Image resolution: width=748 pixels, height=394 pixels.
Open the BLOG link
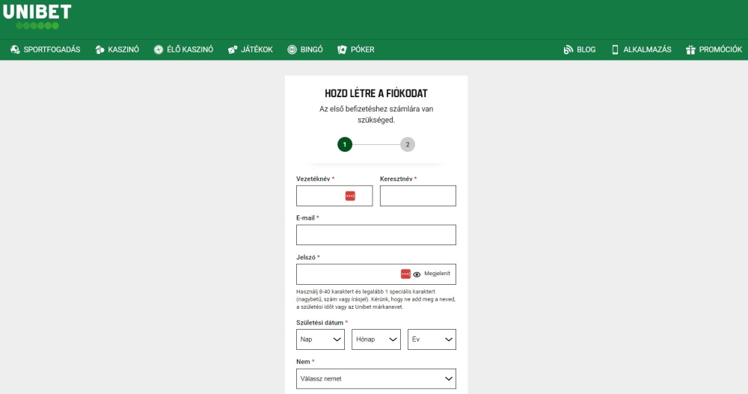pos(580,49)
